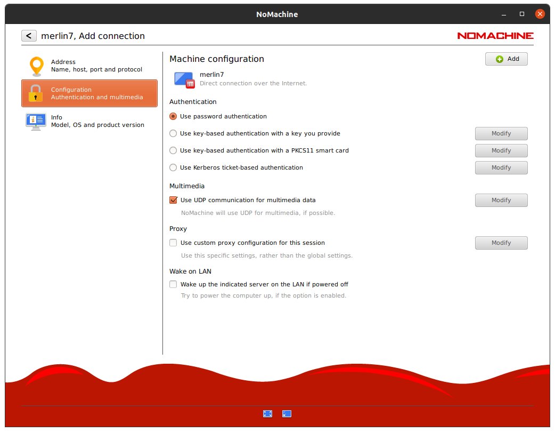Click the NoMachine logo

click(495, 36)
